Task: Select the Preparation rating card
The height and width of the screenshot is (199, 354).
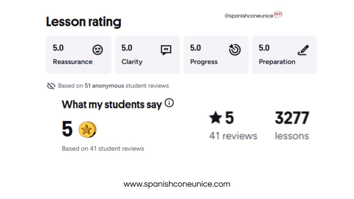Action: [x=284, y=55]
